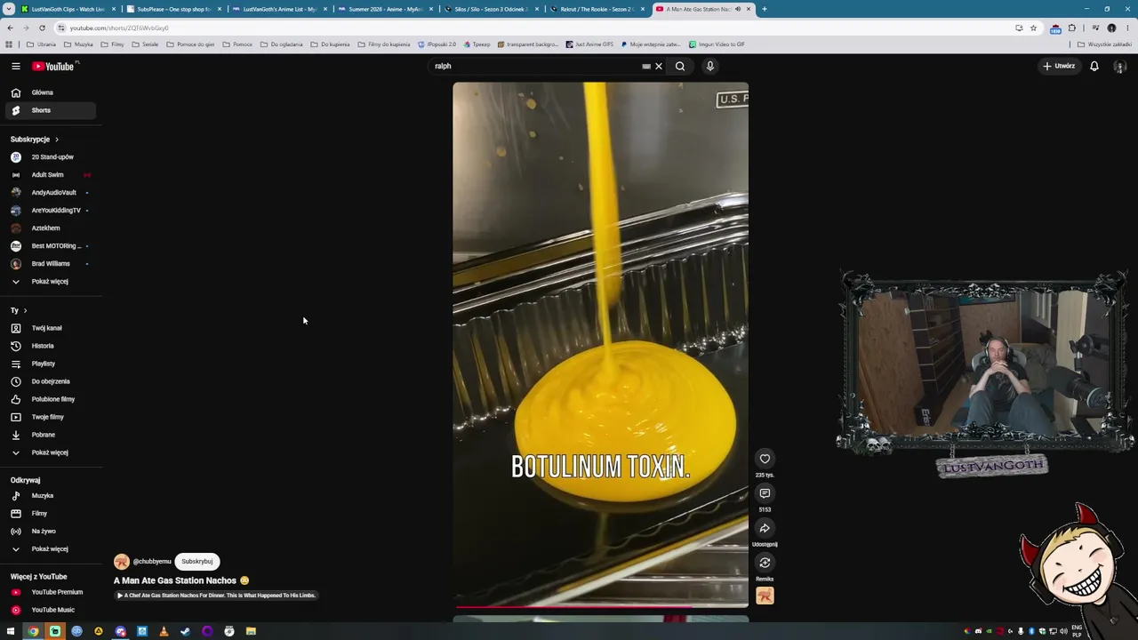Open the Brad Williams channel
Screen dimensions: 1138x640
point(49,264)
